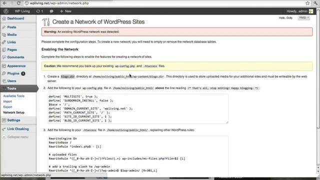
Task: Click the admin avatar image
Action: point(311,11)
